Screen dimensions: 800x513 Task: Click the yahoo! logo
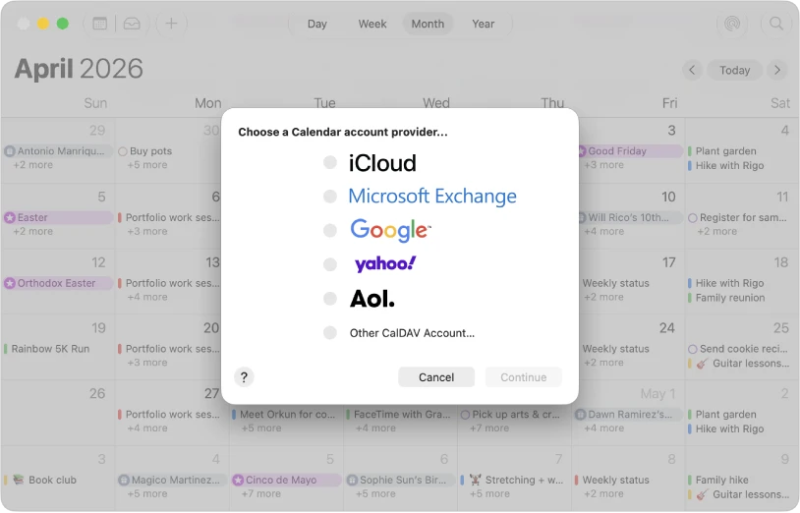point(385,264)
